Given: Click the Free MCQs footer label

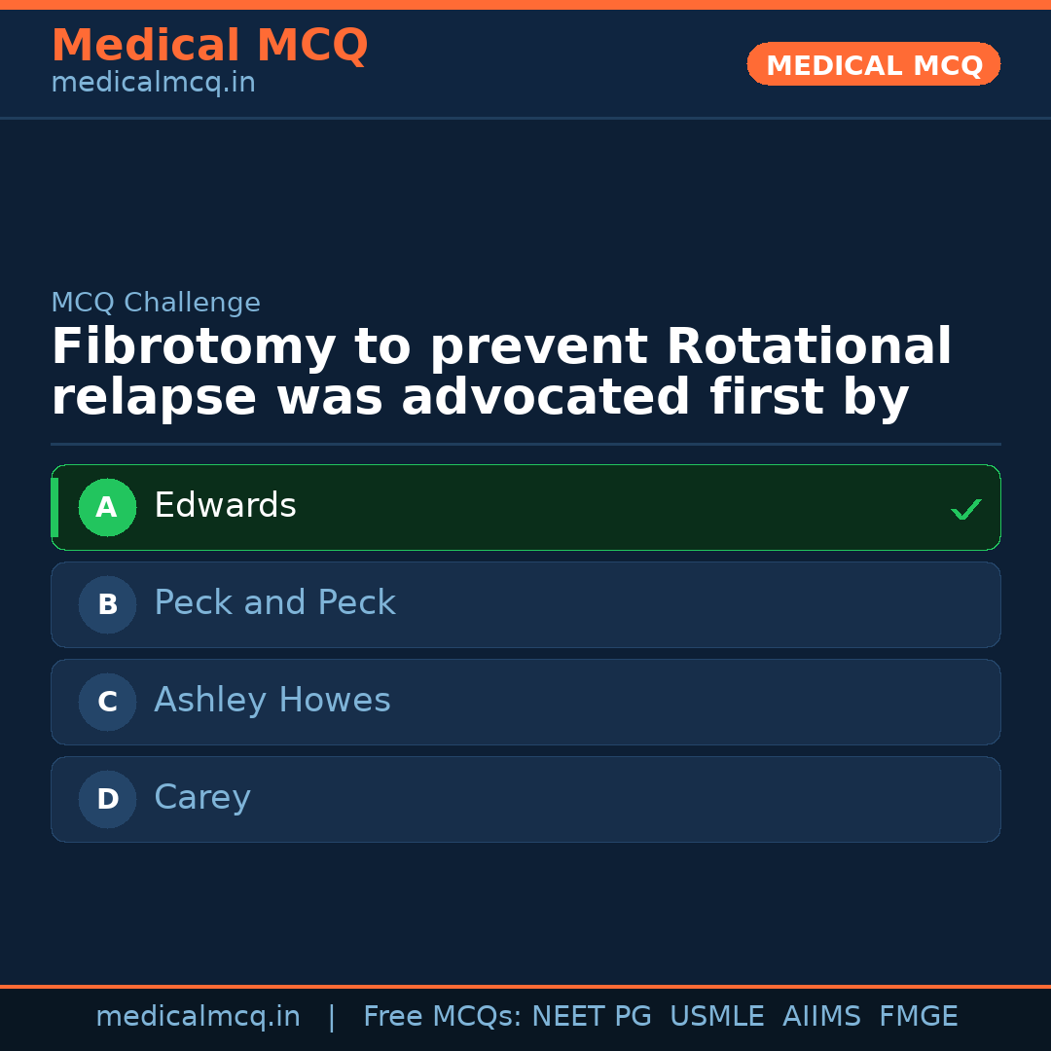Looking at the screenshot, I should tap(442, 1017).
